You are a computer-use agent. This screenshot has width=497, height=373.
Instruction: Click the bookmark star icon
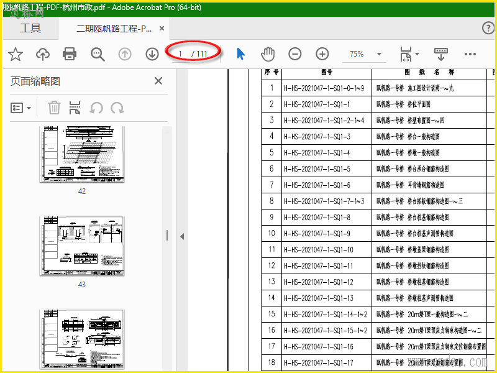click(15, 54)
